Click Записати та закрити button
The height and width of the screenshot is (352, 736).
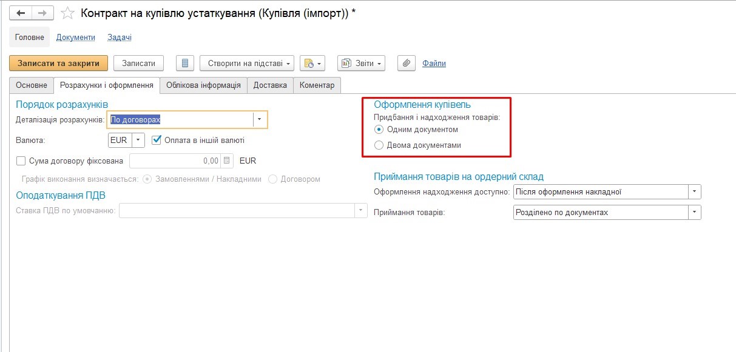(59, 63)
